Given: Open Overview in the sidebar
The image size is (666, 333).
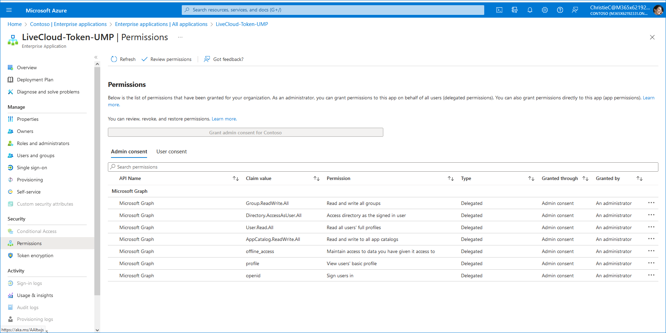Looking at the screenshot, I should 27,67.
